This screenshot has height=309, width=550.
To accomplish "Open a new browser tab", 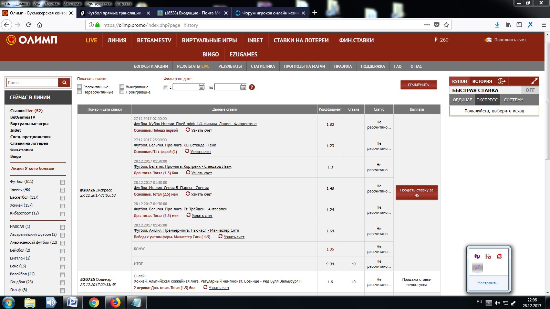I will [314, 13].
